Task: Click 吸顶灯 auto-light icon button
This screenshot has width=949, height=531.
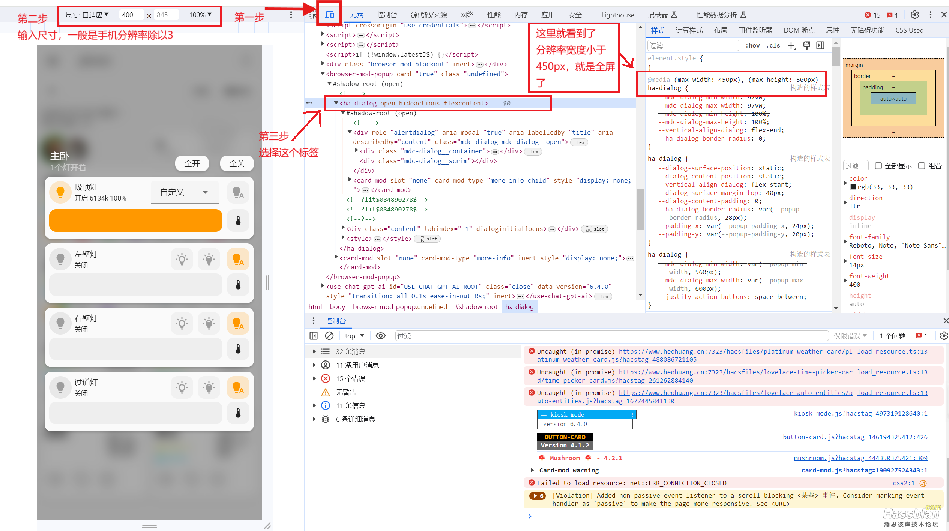Action: 238,192
